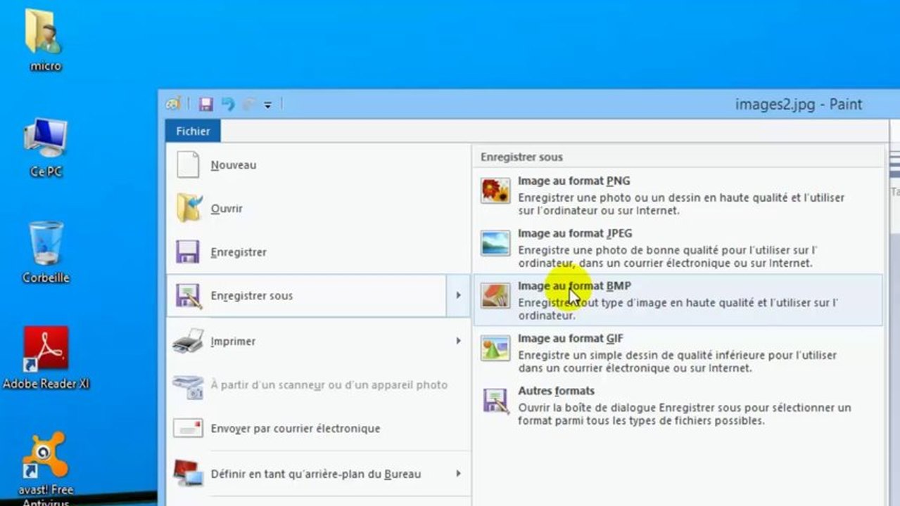Select the Ce PC desktop icon
The width and height of the screenshot is (900, 506).
click(46, 147)
